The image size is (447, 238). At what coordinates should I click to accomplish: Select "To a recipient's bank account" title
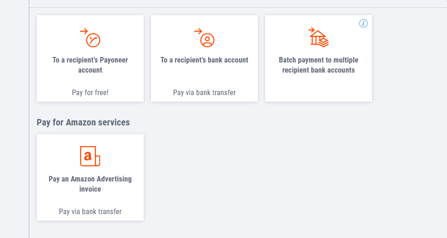point(204,60)
